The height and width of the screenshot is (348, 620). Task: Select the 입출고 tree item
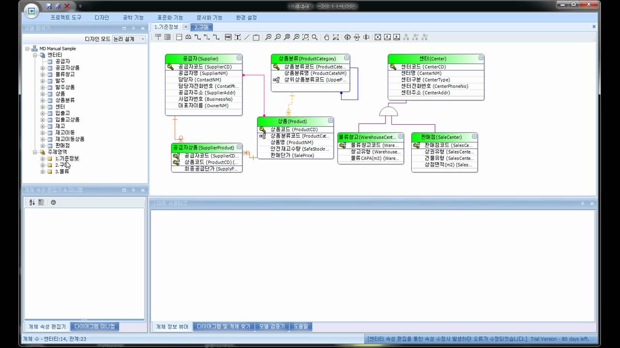point(62,113)
